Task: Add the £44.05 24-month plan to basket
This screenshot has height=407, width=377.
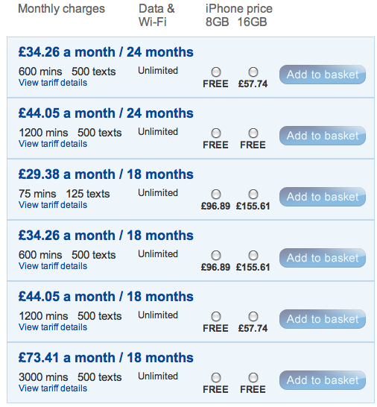Action: (323, 136)
